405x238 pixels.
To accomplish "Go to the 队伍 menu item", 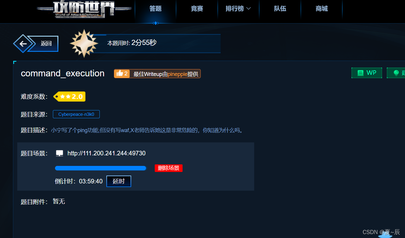I will [280, 9].
